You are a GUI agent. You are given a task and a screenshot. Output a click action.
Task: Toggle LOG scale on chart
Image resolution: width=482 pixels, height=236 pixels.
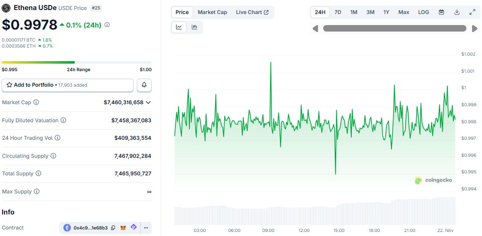point(424,12)
